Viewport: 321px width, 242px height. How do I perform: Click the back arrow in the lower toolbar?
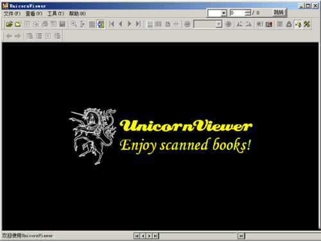pyautogui.click(x=10, y=36)
